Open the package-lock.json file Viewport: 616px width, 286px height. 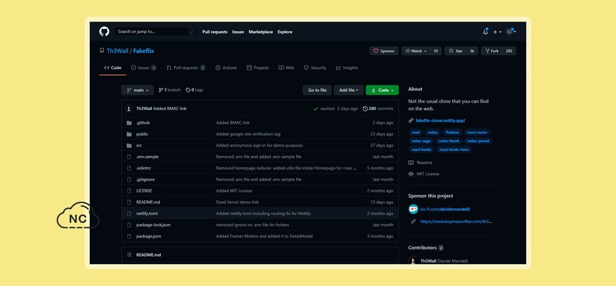tap(153, 225)
